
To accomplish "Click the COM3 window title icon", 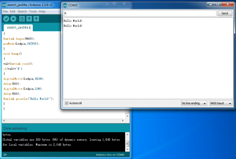I will point(65,6).
